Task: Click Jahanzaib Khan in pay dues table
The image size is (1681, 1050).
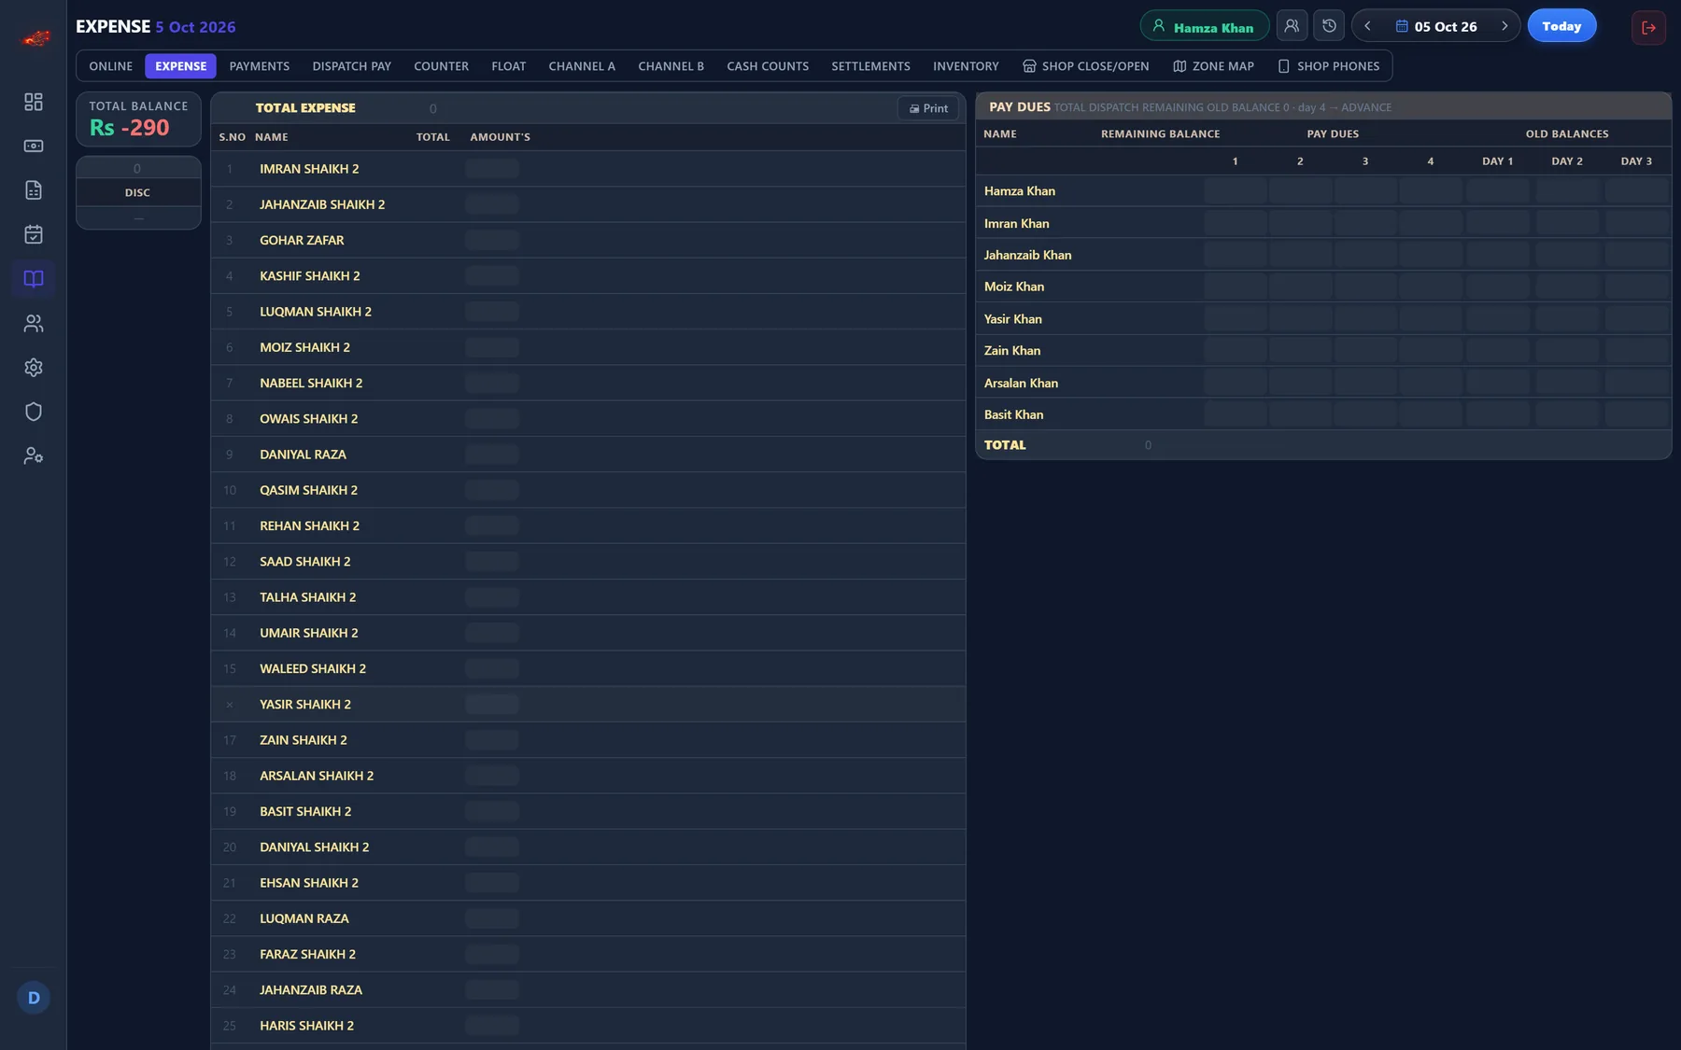Action: coord(1027,255)
